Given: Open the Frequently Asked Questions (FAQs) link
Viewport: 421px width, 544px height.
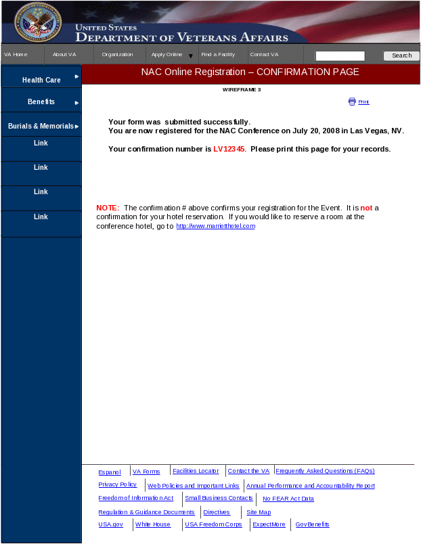Looking at the screenshot, I should [325, 471].
